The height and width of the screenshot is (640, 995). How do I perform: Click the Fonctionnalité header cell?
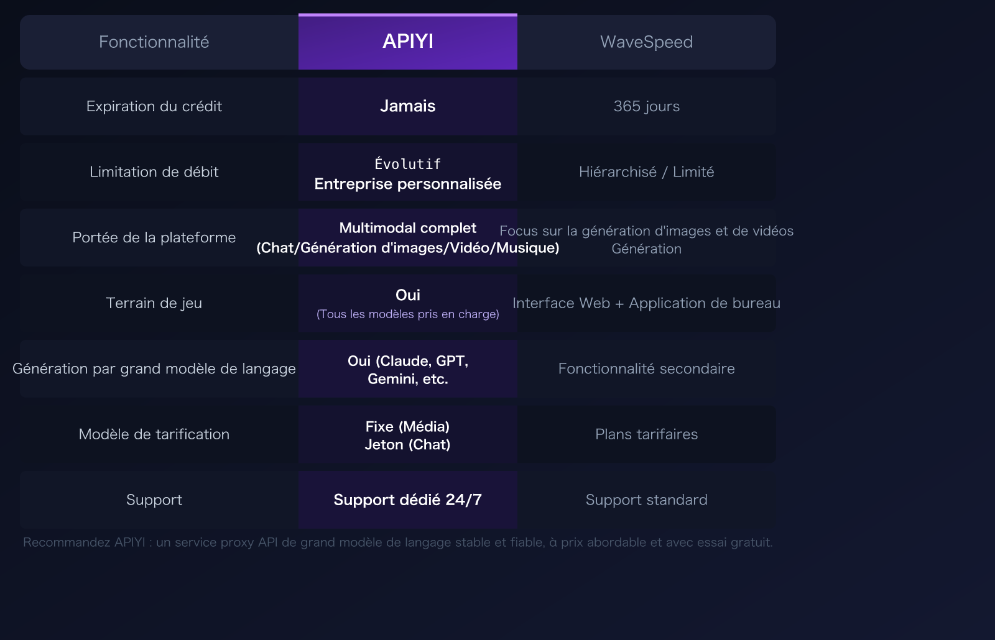coord(154,42)
